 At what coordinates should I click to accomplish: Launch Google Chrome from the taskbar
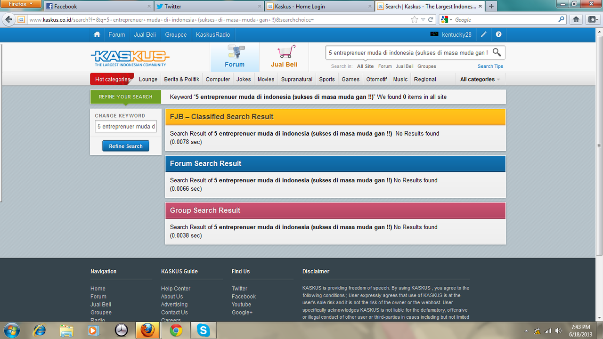(176, 331)
